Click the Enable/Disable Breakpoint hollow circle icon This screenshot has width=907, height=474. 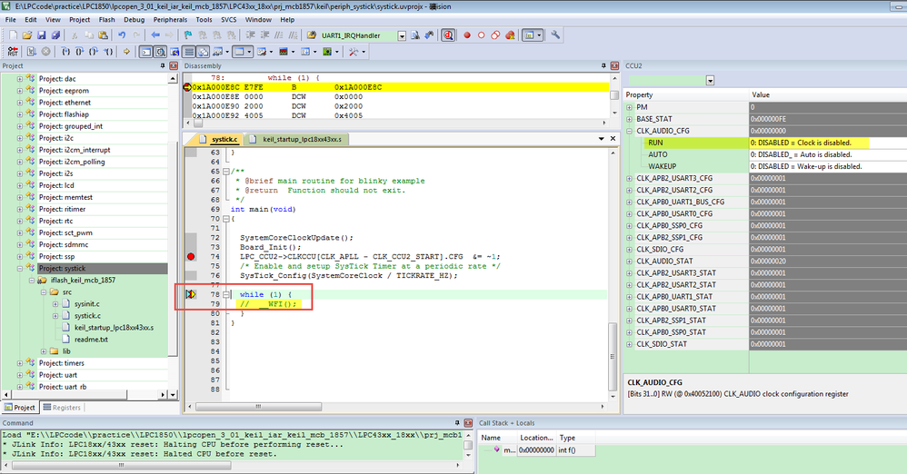pos(482,35)
